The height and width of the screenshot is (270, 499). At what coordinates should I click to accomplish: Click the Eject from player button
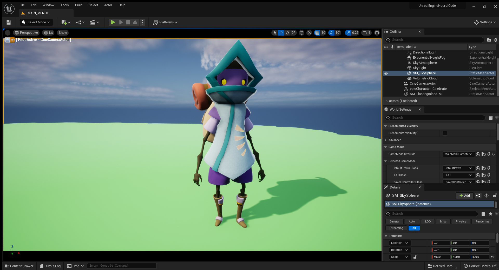pos(135,22)
